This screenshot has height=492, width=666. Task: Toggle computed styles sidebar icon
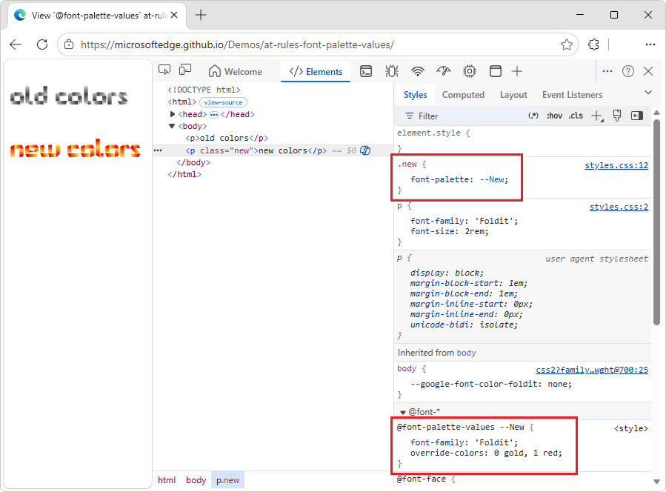636,116
